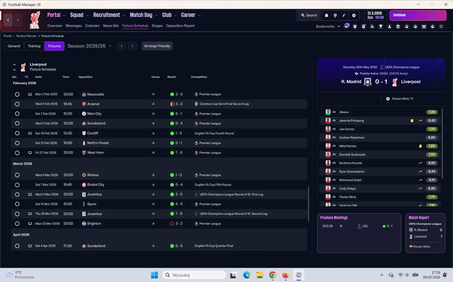Open the Windows Start menu
Viewport: 453px width, 282px height.
155,275
